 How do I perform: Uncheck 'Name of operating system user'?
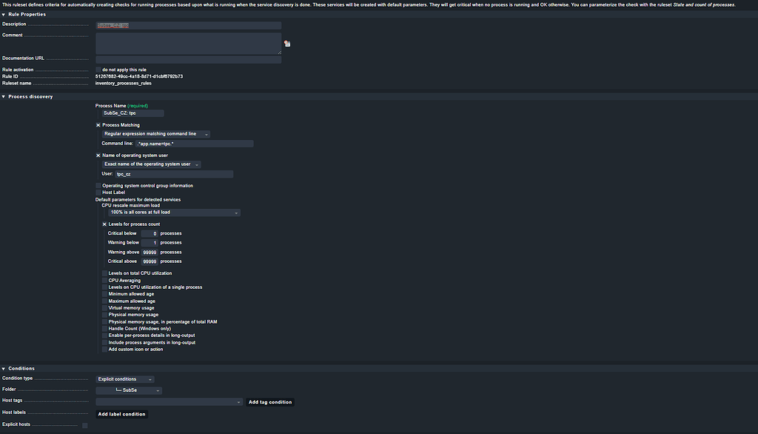click(x=97, y=155)
